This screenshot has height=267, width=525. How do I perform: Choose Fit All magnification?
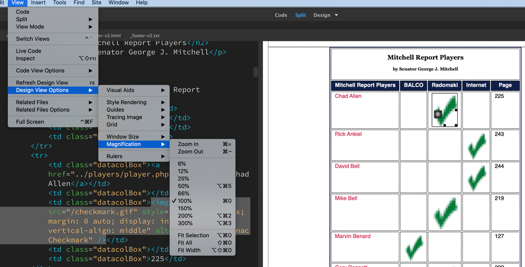(203, 243)
